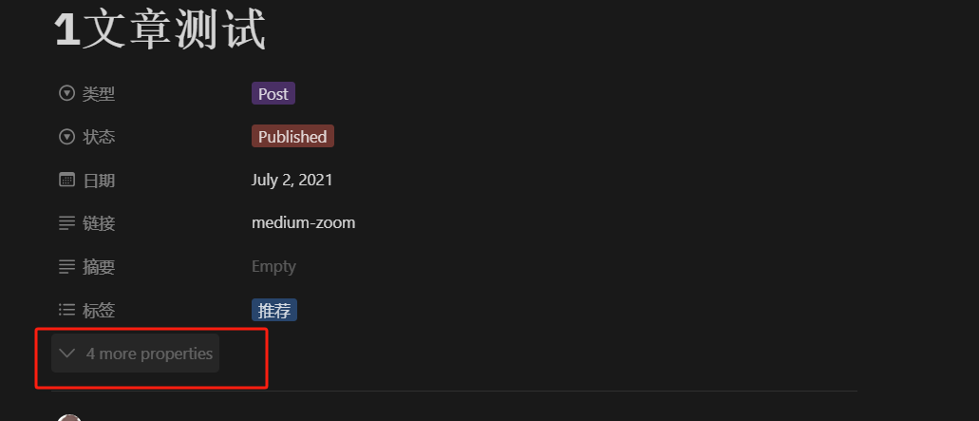Show hidden properties via "4 more properties" text
The height and width of the screenshot is (421, 979).
(149, 354)
